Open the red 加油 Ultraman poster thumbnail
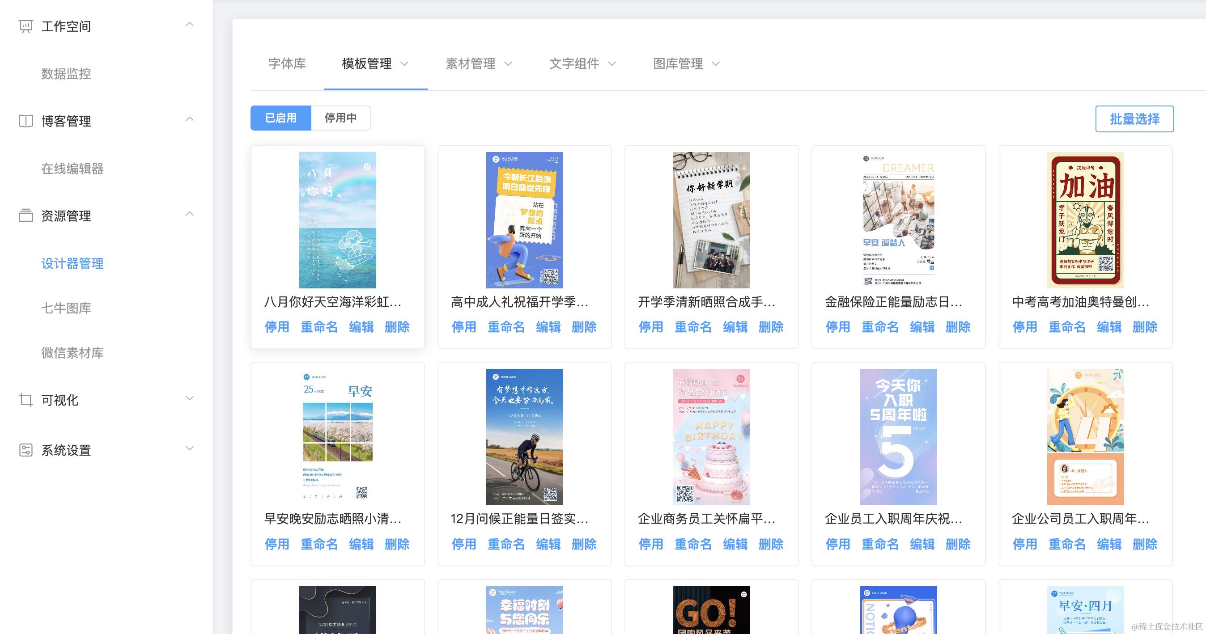1206x634 pixels. pyautogui.click(x=1086, y=220)
